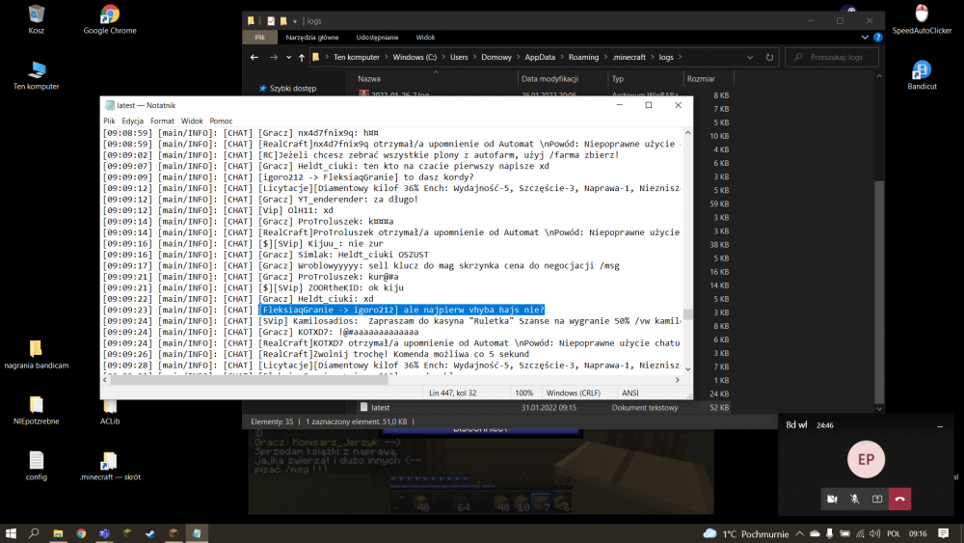Open the Steam icon in the taskbar
This screenshot has width=964, height=543.
(x=149, y=532)
